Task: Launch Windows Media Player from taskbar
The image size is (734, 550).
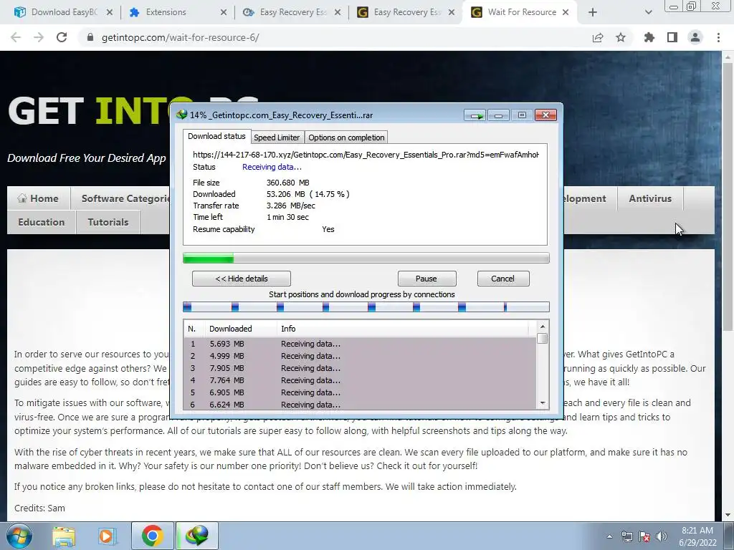Action: (x=106, y=536)
